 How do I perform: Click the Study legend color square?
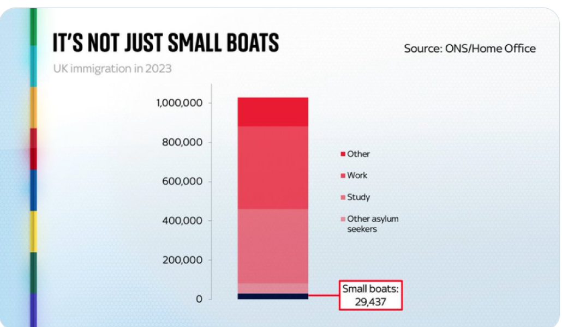pos(343,197)
